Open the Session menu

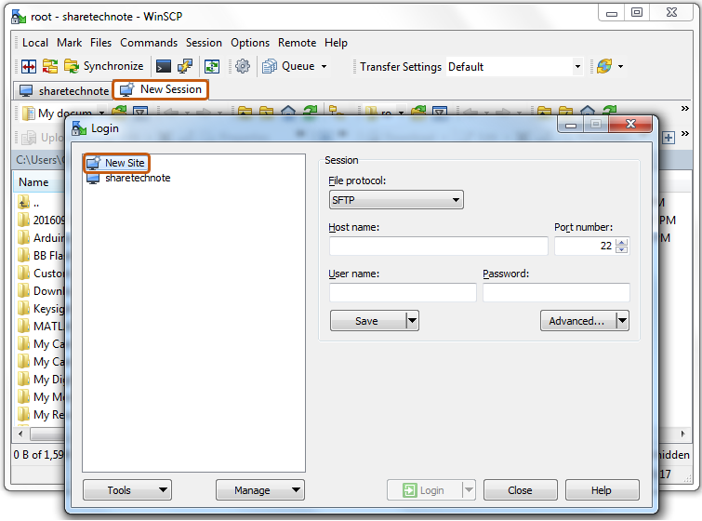coord(204,43)
